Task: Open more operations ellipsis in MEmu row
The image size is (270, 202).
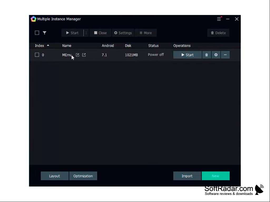Action: pyautogui.click(x=225, y=55)
